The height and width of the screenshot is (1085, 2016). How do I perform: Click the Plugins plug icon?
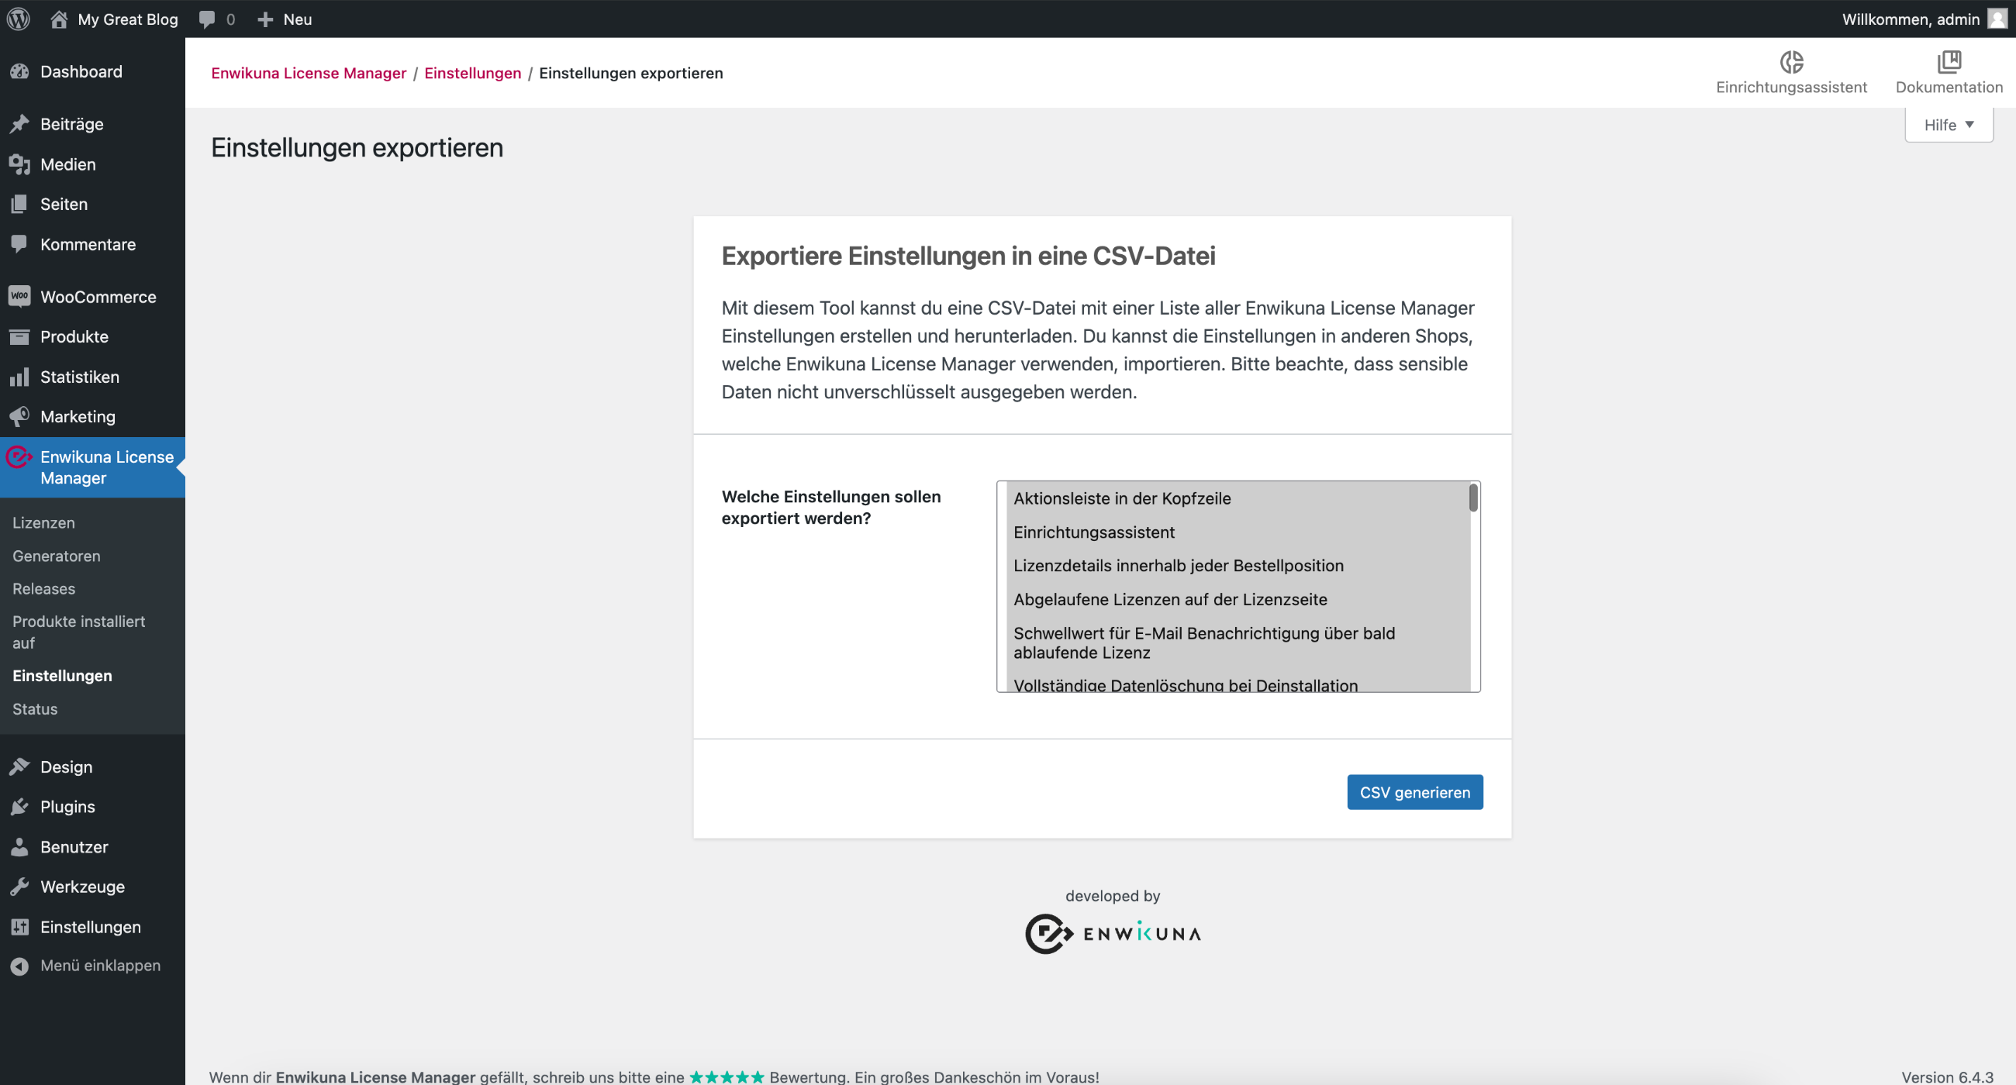pos(19,807)
